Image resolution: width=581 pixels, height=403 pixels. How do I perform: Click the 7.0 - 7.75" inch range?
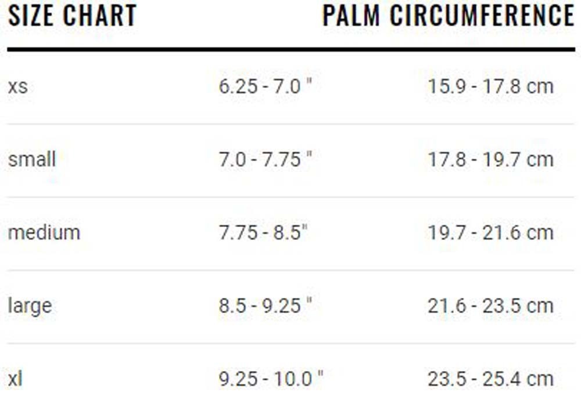266,159
